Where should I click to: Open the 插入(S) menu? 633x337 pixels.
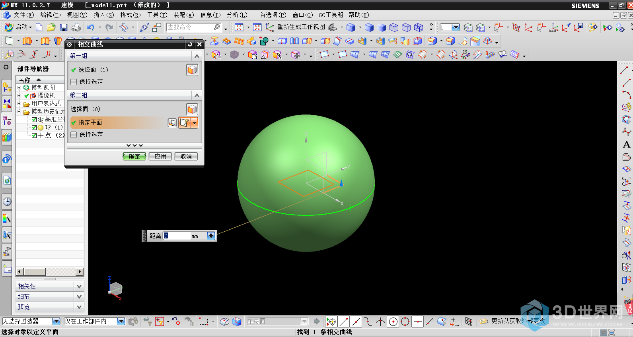pyautogui.click(x=103, y=15)
